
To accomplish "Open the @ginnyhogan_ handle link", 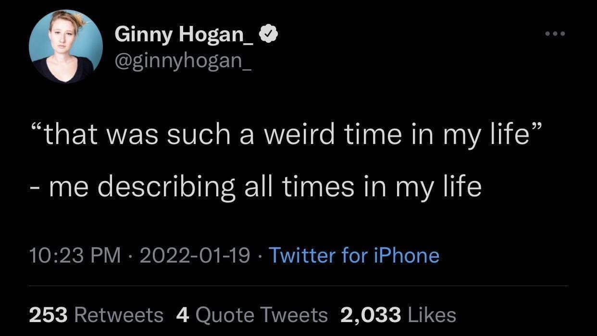I will coord(183,61).
